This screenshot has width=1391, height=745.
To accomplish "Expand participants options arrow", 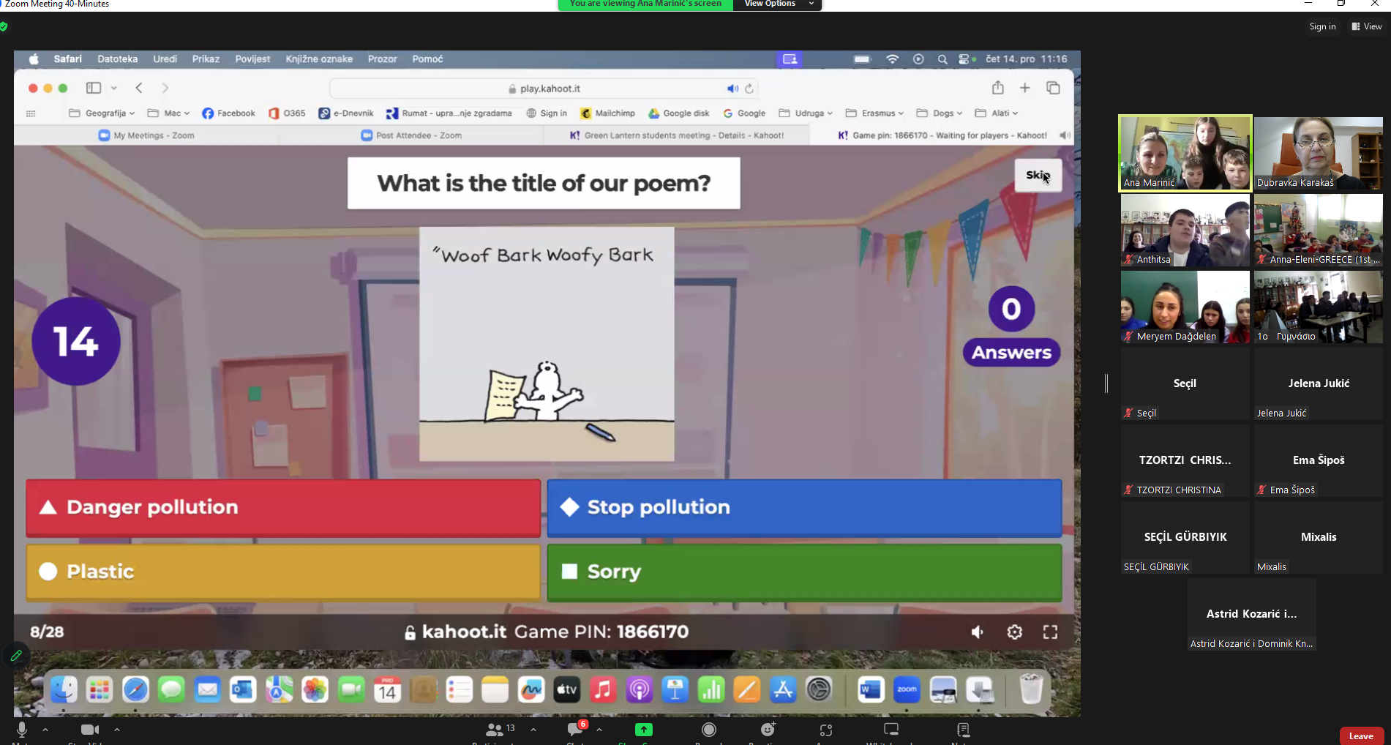I will point(533,730).
